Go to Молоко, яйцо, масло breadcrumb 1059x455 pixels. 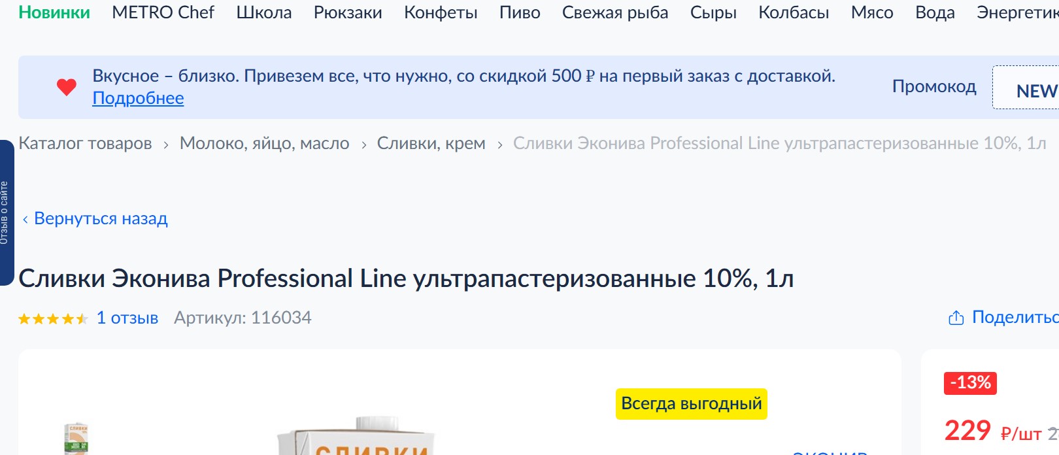pos(264,143)
